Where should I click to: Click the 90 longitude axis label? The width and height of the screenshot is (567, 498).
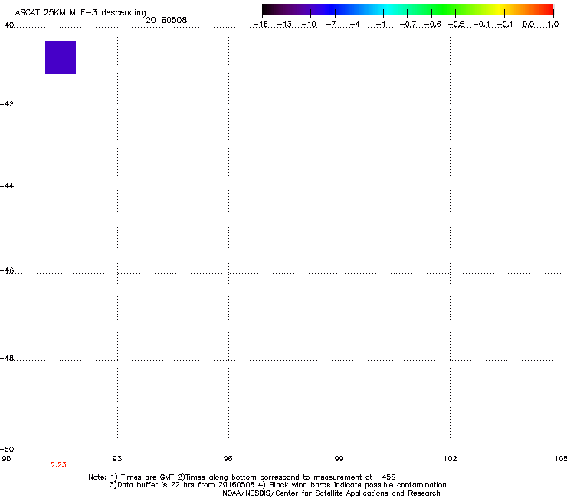(x=6, y=459)
